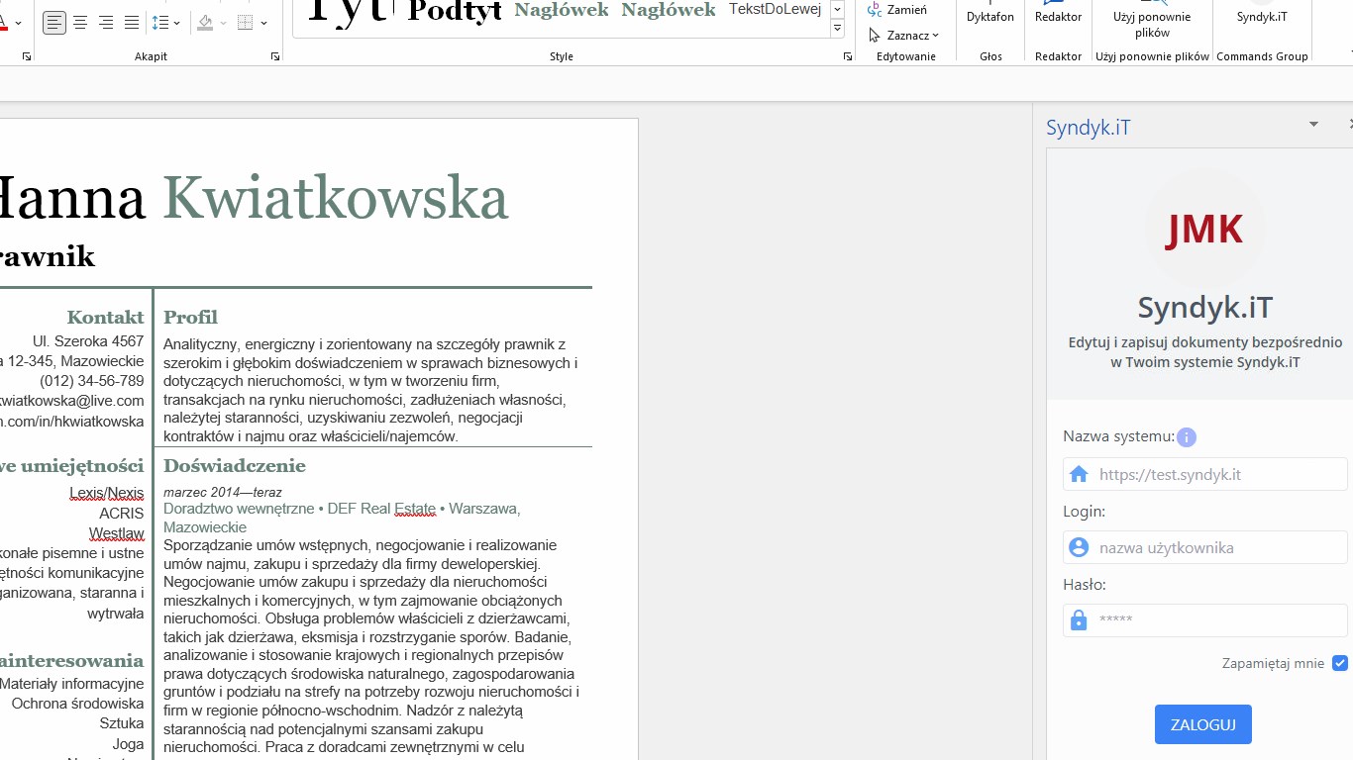Image resolution: width=1353 pixels, height=760 pixels.
Task: Click the line spacing icon
Action: pos(160,22)
